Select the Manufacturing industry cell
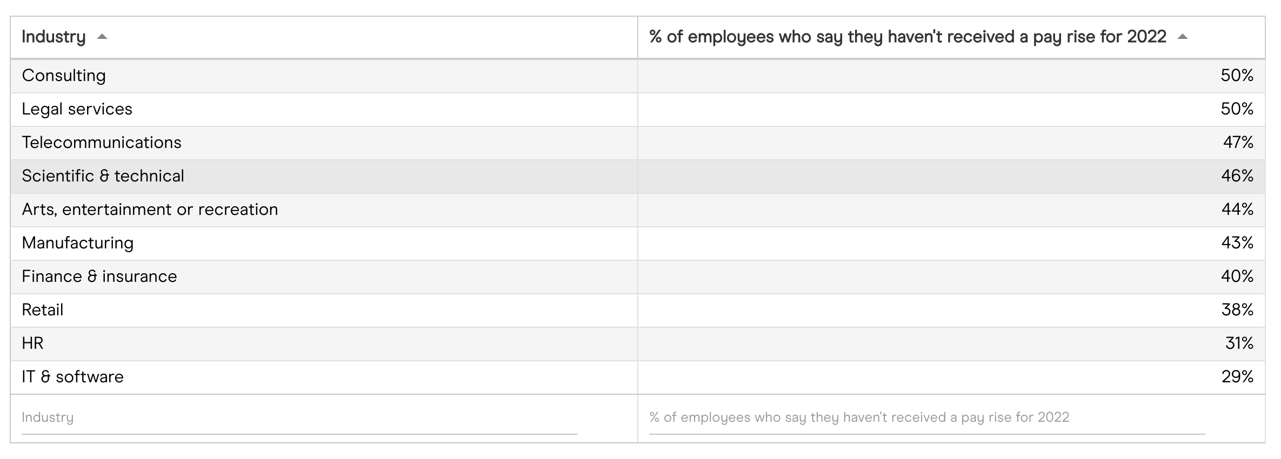1281x459 pixels. coord(77,243)
